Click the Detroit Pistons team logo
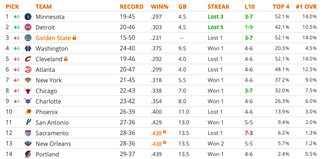The width and height of the screenshot is (328, 159). point(28,27)
